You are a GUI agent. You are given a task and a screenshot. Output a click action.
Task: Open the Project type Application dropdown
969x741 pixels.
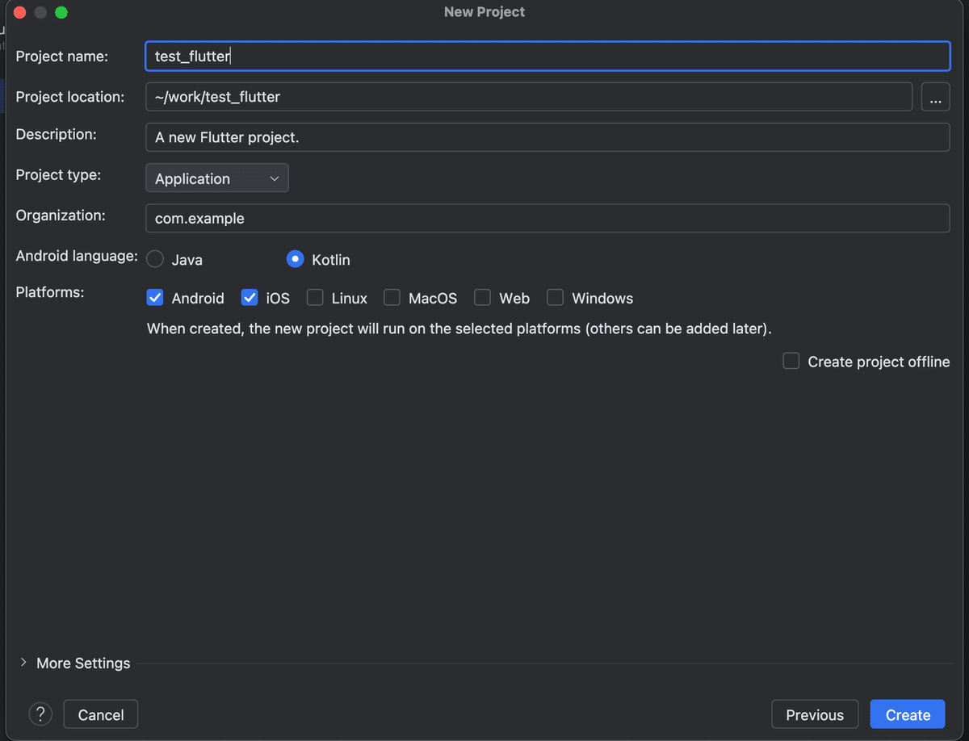(x=217, y=178)
